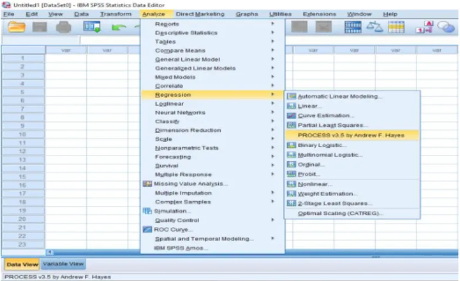
Task: Click the Save toolbar icon
Action: click(x=40, y=27)
